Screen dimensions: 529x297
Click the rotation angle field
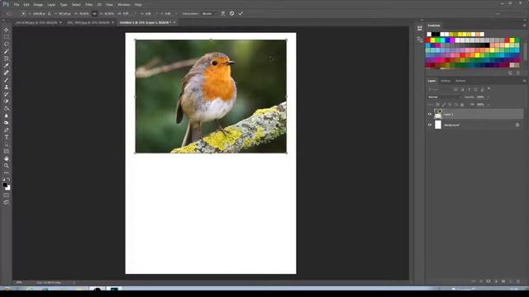click(x=126, y=14)
